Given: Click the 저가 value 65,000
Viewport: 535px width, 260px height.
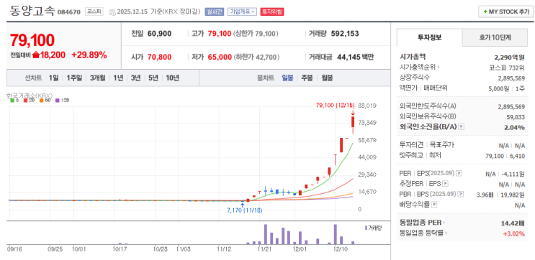Looking at the screenshot, I should click(x=220, y=57).
